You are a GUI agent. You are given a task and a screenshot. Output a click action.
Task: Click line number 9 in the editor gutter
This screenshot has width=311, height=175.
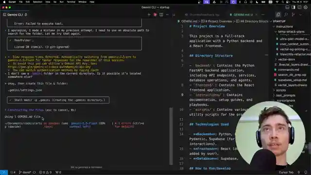[182, 95]
